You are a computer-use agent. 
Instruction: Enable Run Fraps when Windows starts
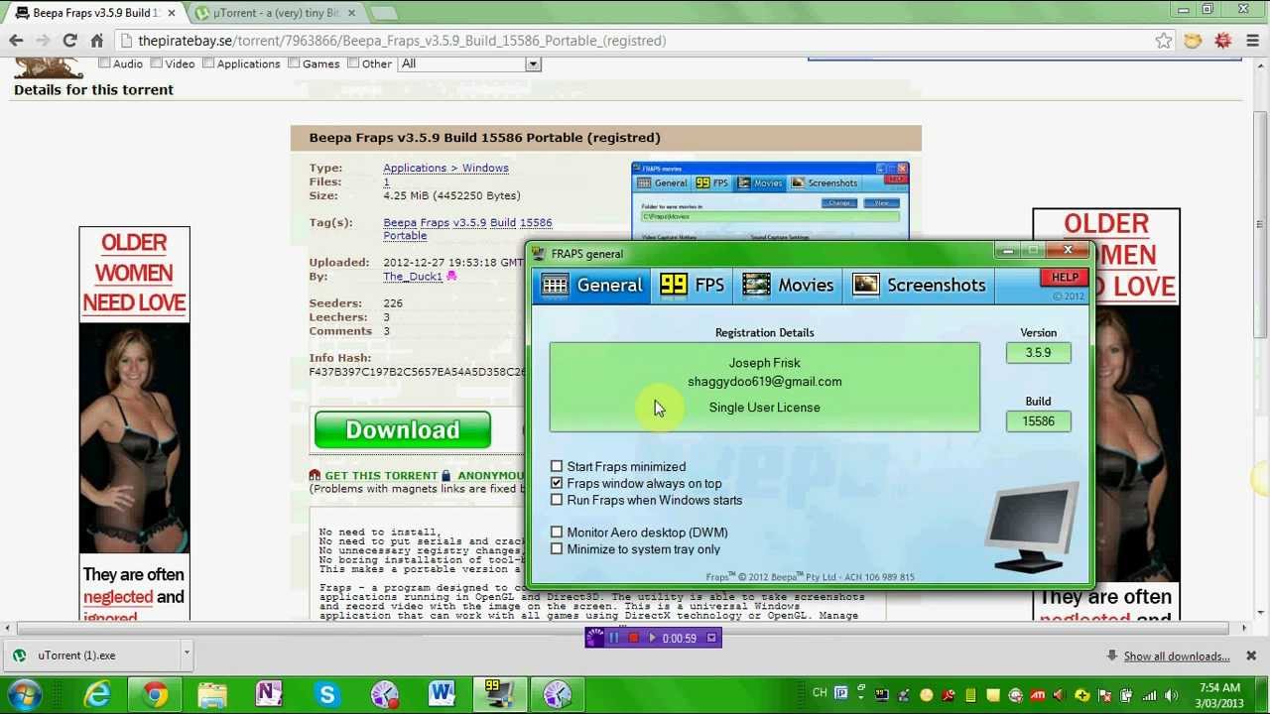click(x=557, y=500)
